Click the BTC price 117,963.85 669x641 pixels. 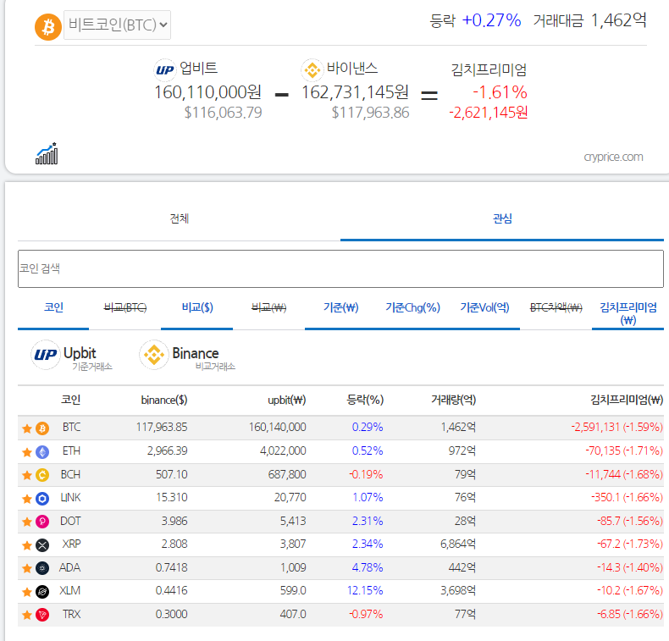162,428
